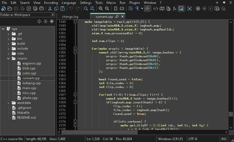Expand the include folder in tree
The height and width of the screenshot is (142, 234).
pyautogui.click(x=8, y=49)
